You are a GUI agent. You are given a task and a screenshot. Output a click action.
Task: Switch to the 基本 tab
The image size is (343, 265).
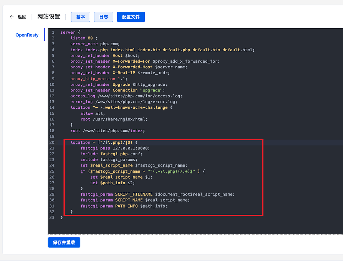click(x=80, y=17)
